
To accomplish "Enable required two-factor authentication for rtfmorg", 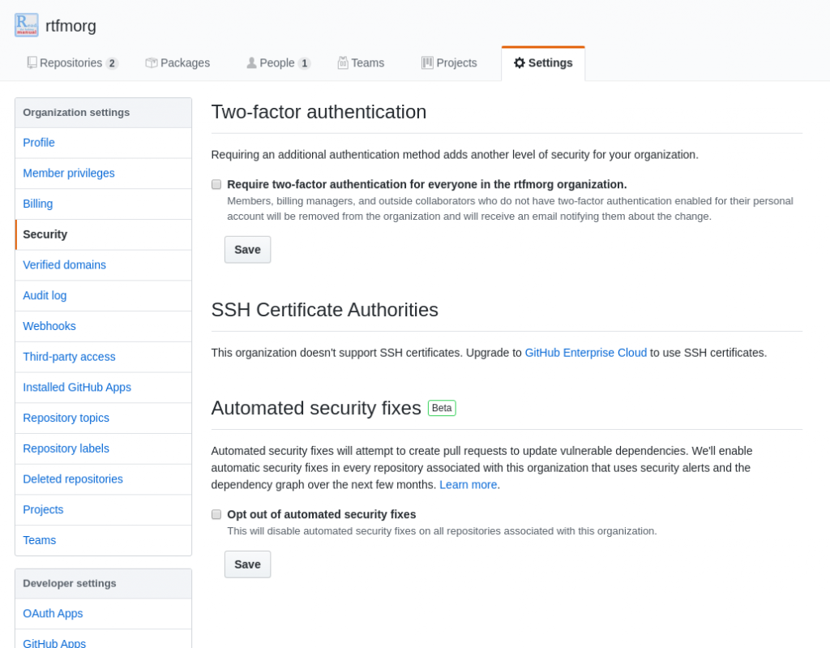I will coord(216,184).
